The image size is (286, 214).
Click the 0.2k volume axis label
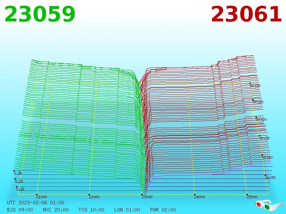(19, 181)
